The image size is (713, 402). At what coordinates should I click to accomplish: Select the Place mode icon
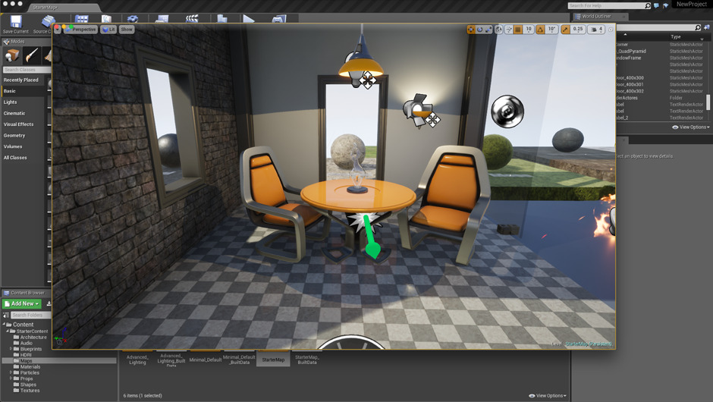coord(12,55)
